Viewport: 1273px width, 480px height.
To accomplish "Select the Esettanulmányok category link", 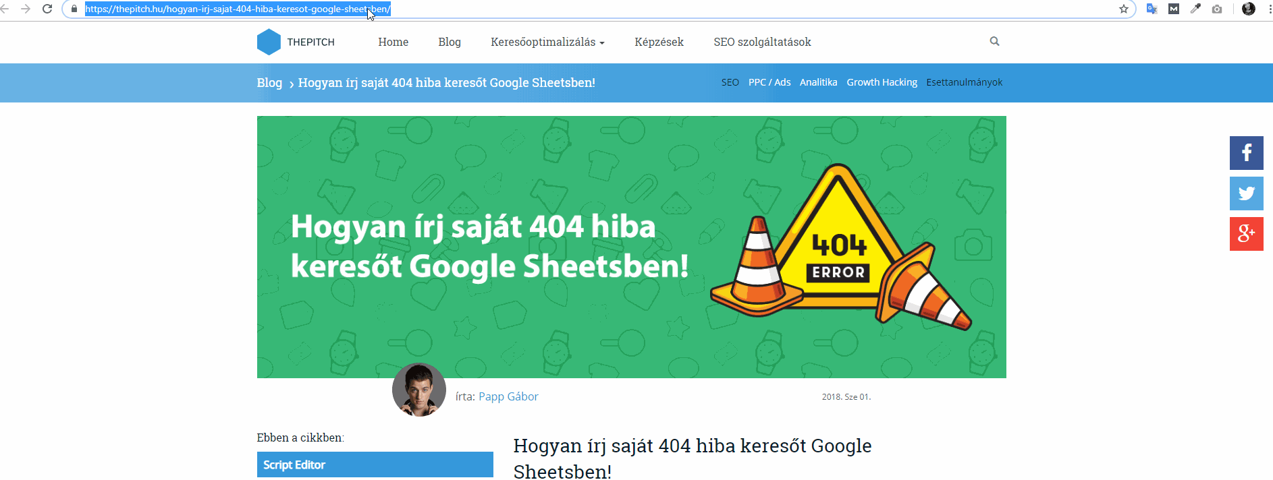I will click(964, 82).
